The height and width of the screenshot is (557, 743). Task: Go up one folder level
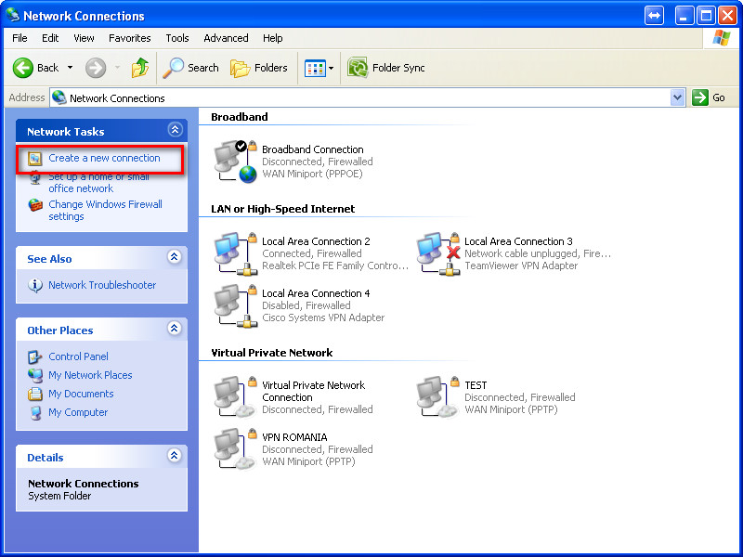pos(140,68)
